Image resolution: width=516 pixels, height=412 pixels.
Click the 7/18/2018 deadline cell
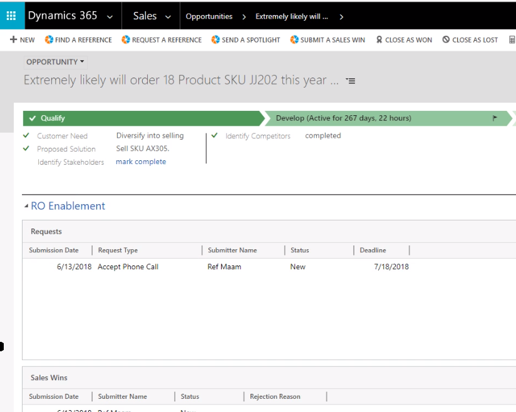coord(391,267)
